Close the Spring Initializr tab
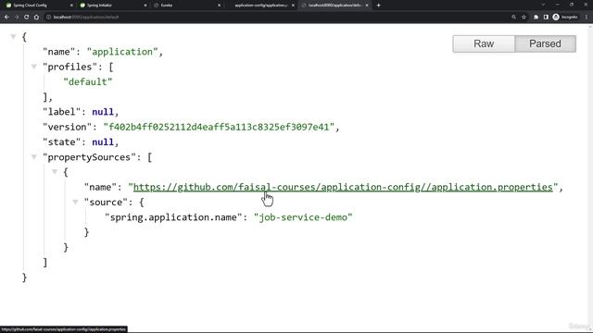The width and height of the screenshot is (593, 333). 145,6
